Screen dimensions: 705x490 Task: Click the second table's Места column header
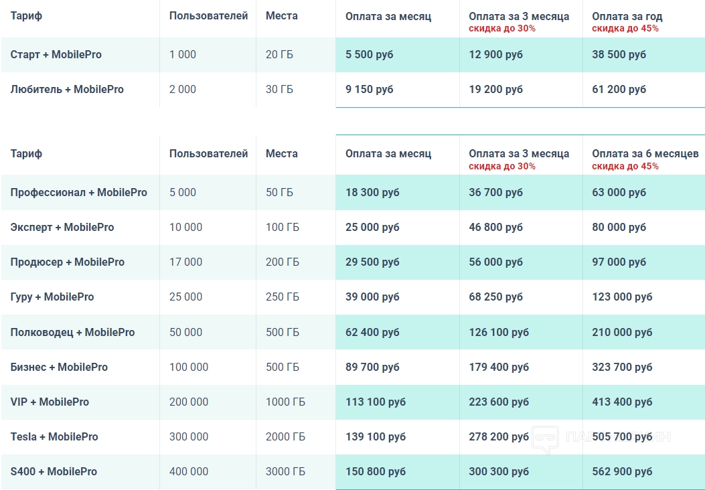pyautogui.click(x=281, y=154)
